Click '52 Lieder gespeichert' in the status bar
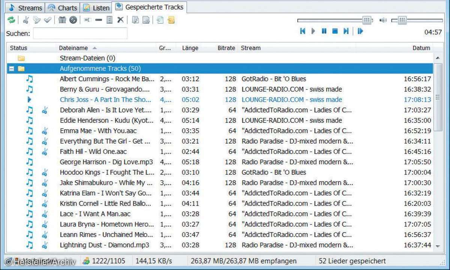Viewport: 450px width, 270px height. (x=352, y=261)
